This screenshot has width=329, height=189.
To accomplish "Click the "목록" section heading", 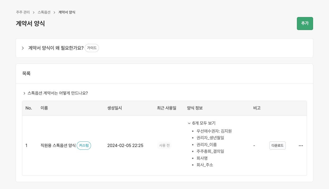I will (26, 73).
